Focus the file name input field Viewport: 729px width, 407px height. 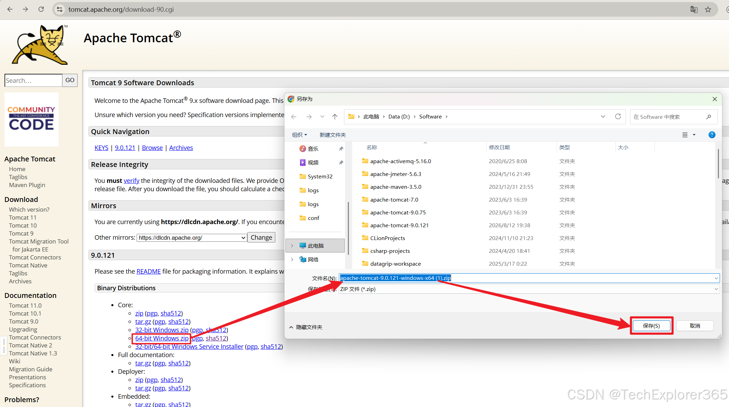529,278
